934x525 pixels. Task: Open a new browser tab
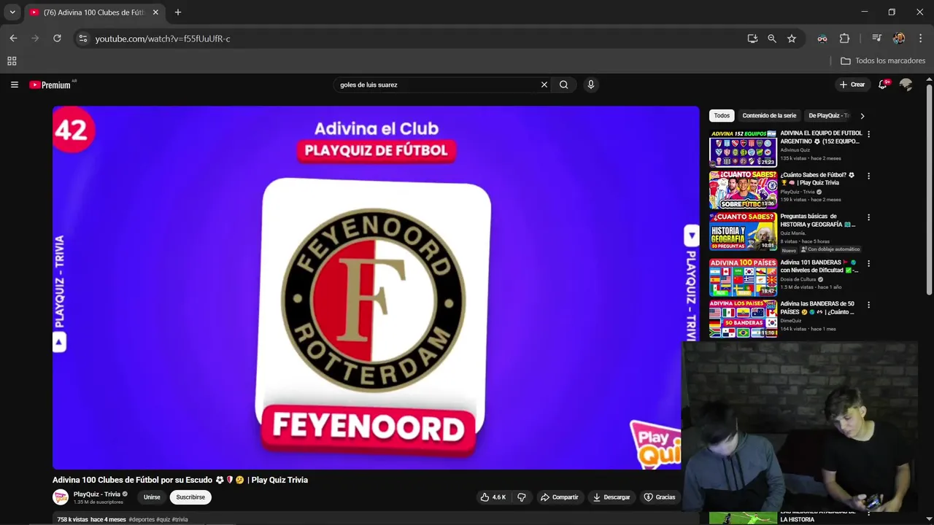178,12
